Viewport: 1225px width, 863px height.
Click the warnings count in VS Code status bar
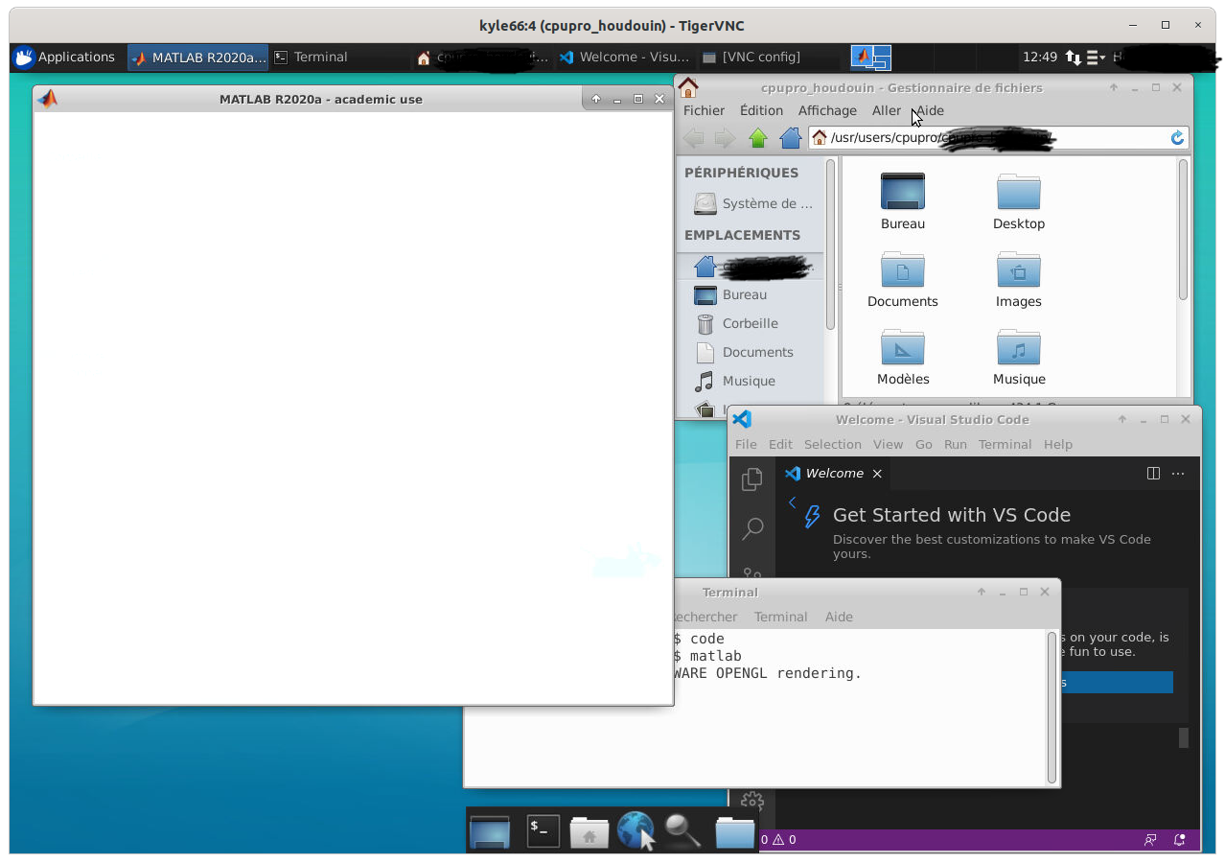coord(784,840)
